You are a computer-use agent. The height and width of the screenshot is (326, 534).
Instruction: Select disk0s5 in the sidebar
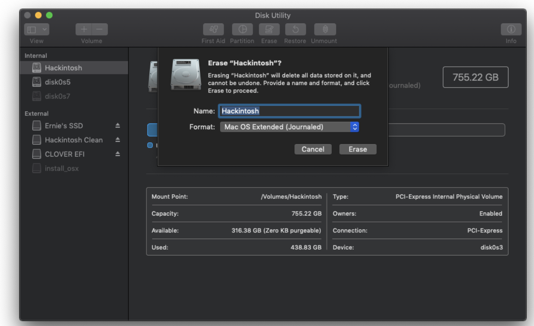[x=74, y=82]
